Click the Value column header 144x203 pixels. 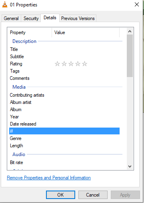(x=86, y=32)
